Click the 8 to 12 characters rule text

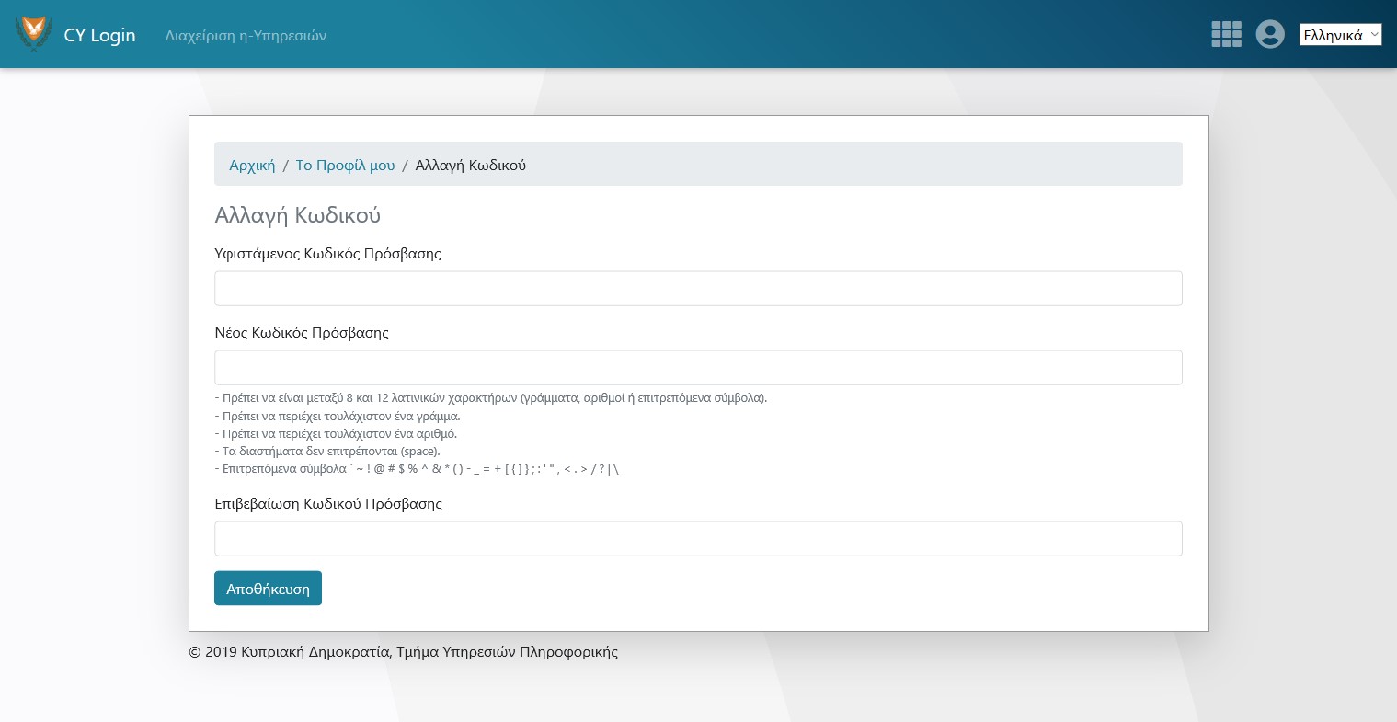click(x=490, y=398)
